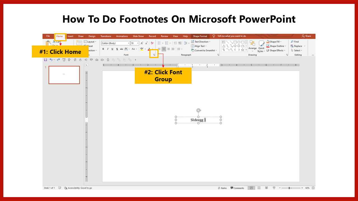Apply Underline formatting
This screenshot has width=358, height=201.
click(112, 49)
